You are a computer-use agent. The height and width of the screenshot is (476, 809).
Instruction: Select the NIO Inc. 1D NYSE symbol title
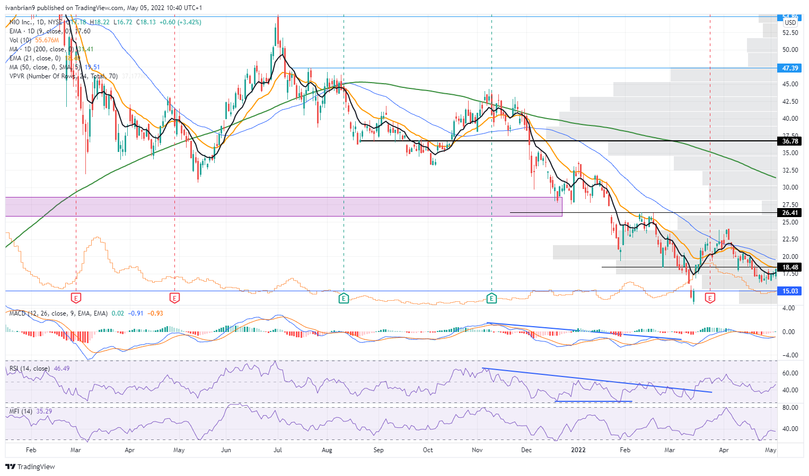point(36,22)
